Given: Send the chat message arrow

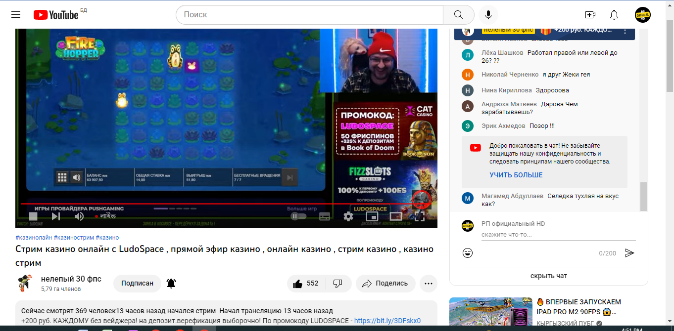Looking at the screenshot, I should coord(629,253).
